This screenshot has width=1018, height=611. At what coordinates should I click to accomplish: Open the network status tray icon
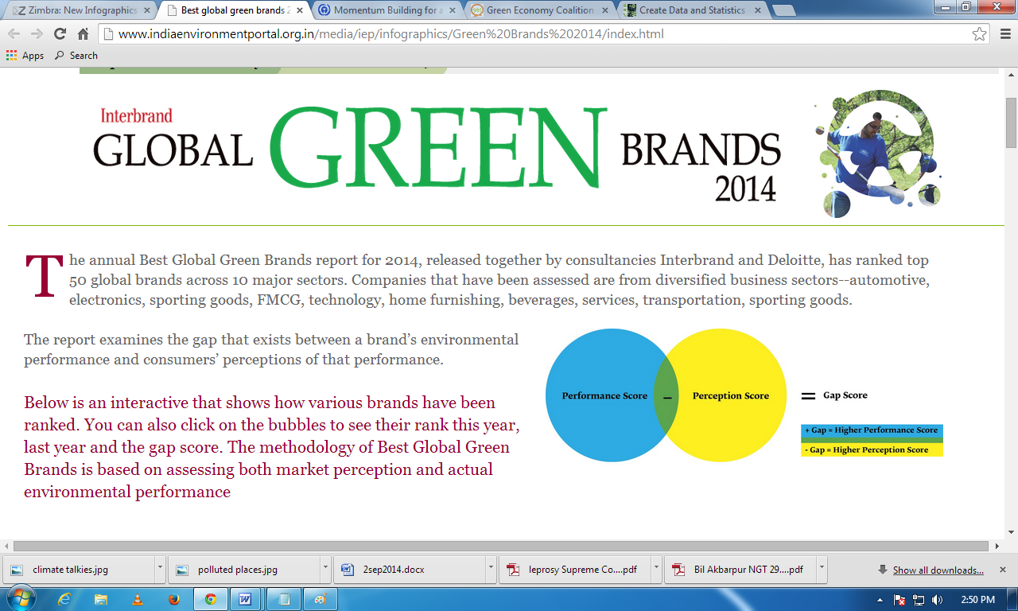(x=919, y=600)
